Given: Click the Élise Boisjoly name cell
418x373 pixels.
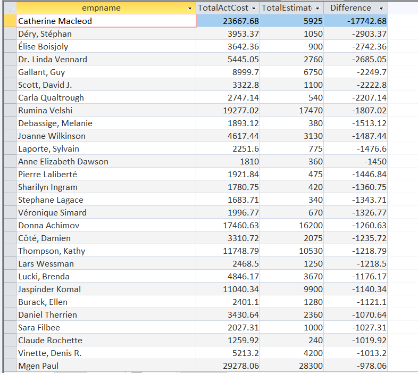Looking at the screenshot, I should pos(106,46).
